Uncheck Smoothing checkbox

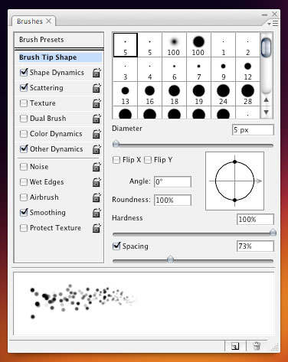[x=24, y=213]
